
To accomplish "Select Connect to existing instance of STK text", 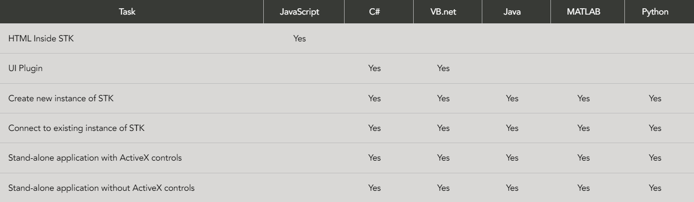I will pos(76,128).
